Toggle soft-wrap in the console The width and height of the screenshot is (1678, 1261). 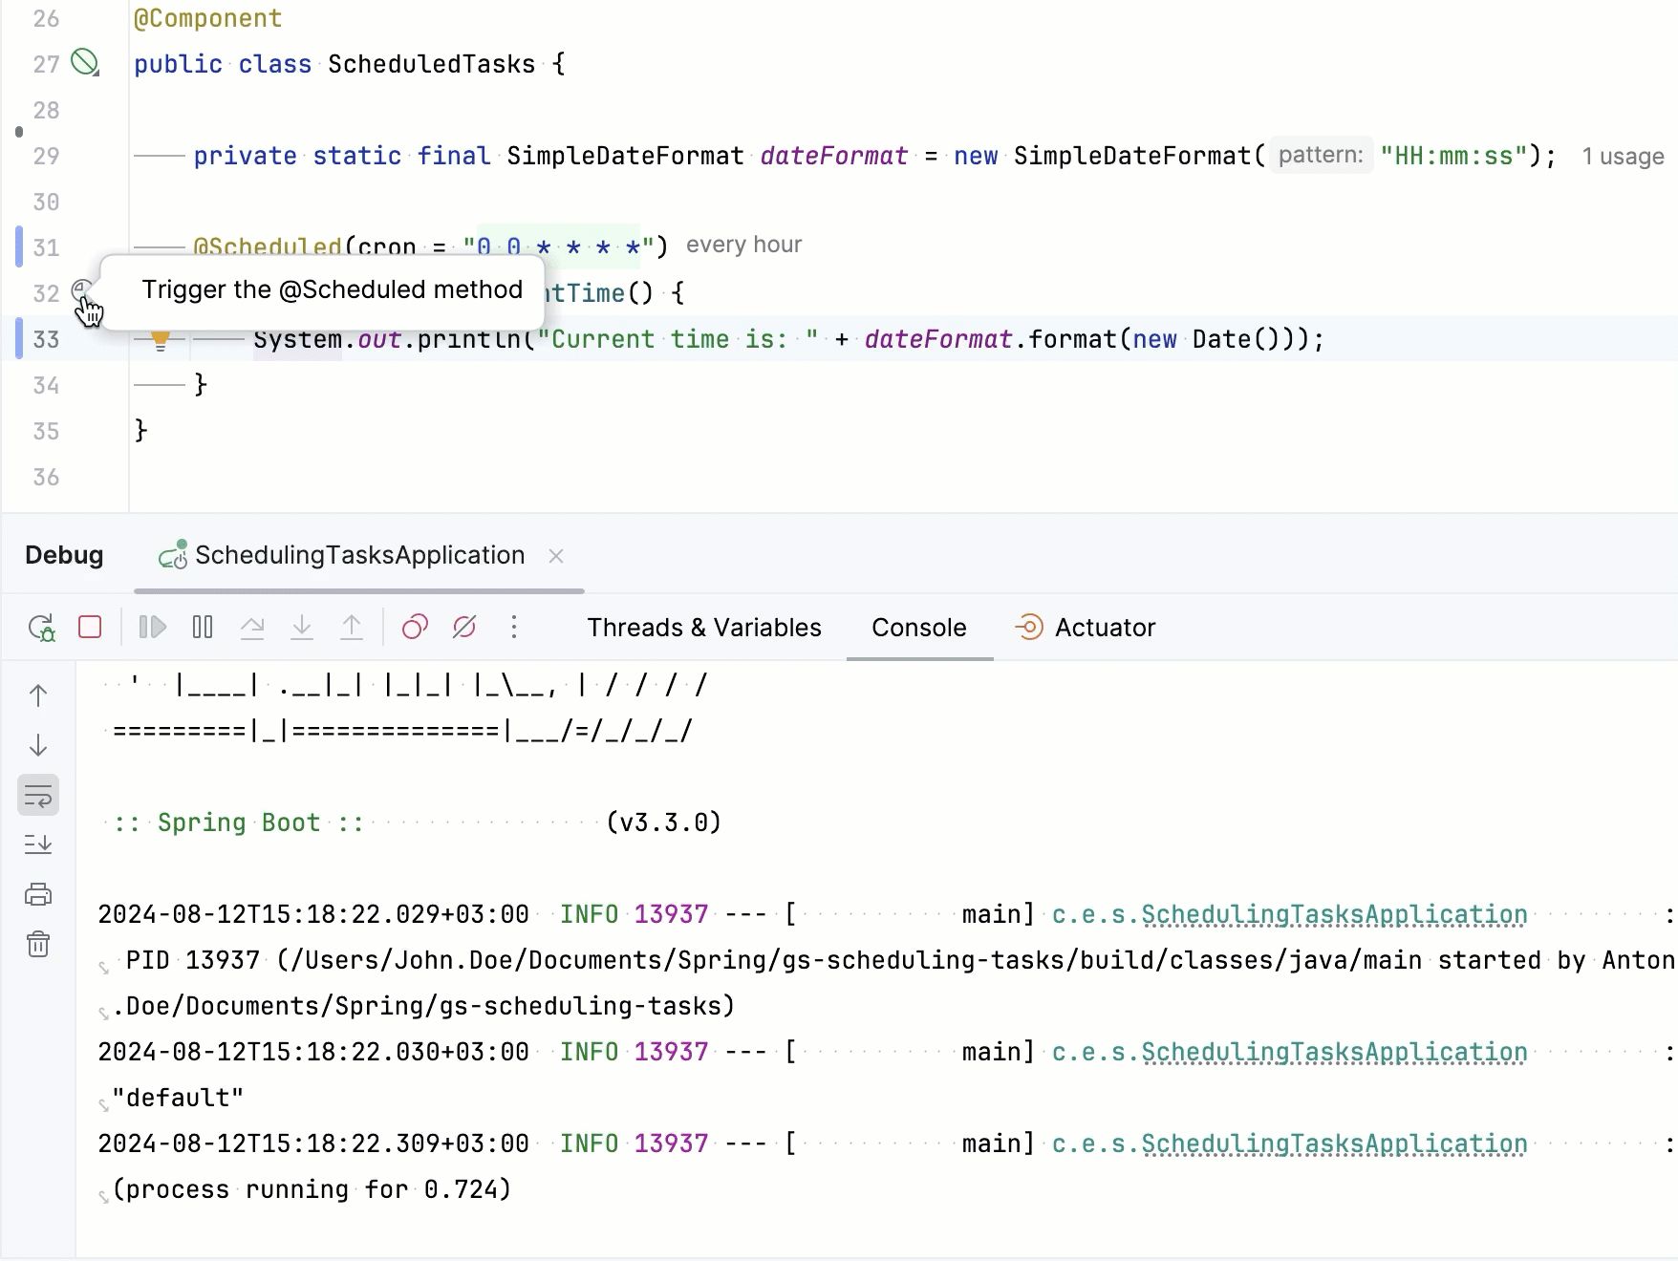(38, 794)
